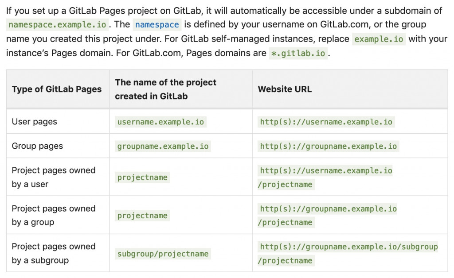Screen dimensions: 454x278
Task: Select the groupname.example.io project name cell
Action: point(163,146)
